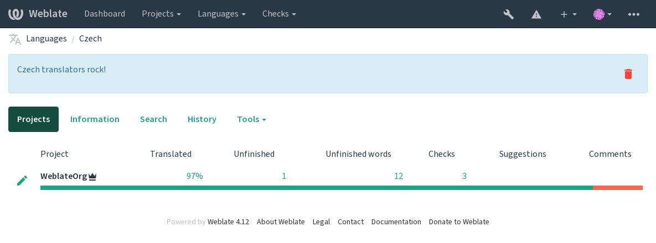This screenshot has width=656, height=243.
Task: Switch to the History tab
Action: tap(202, 119)
